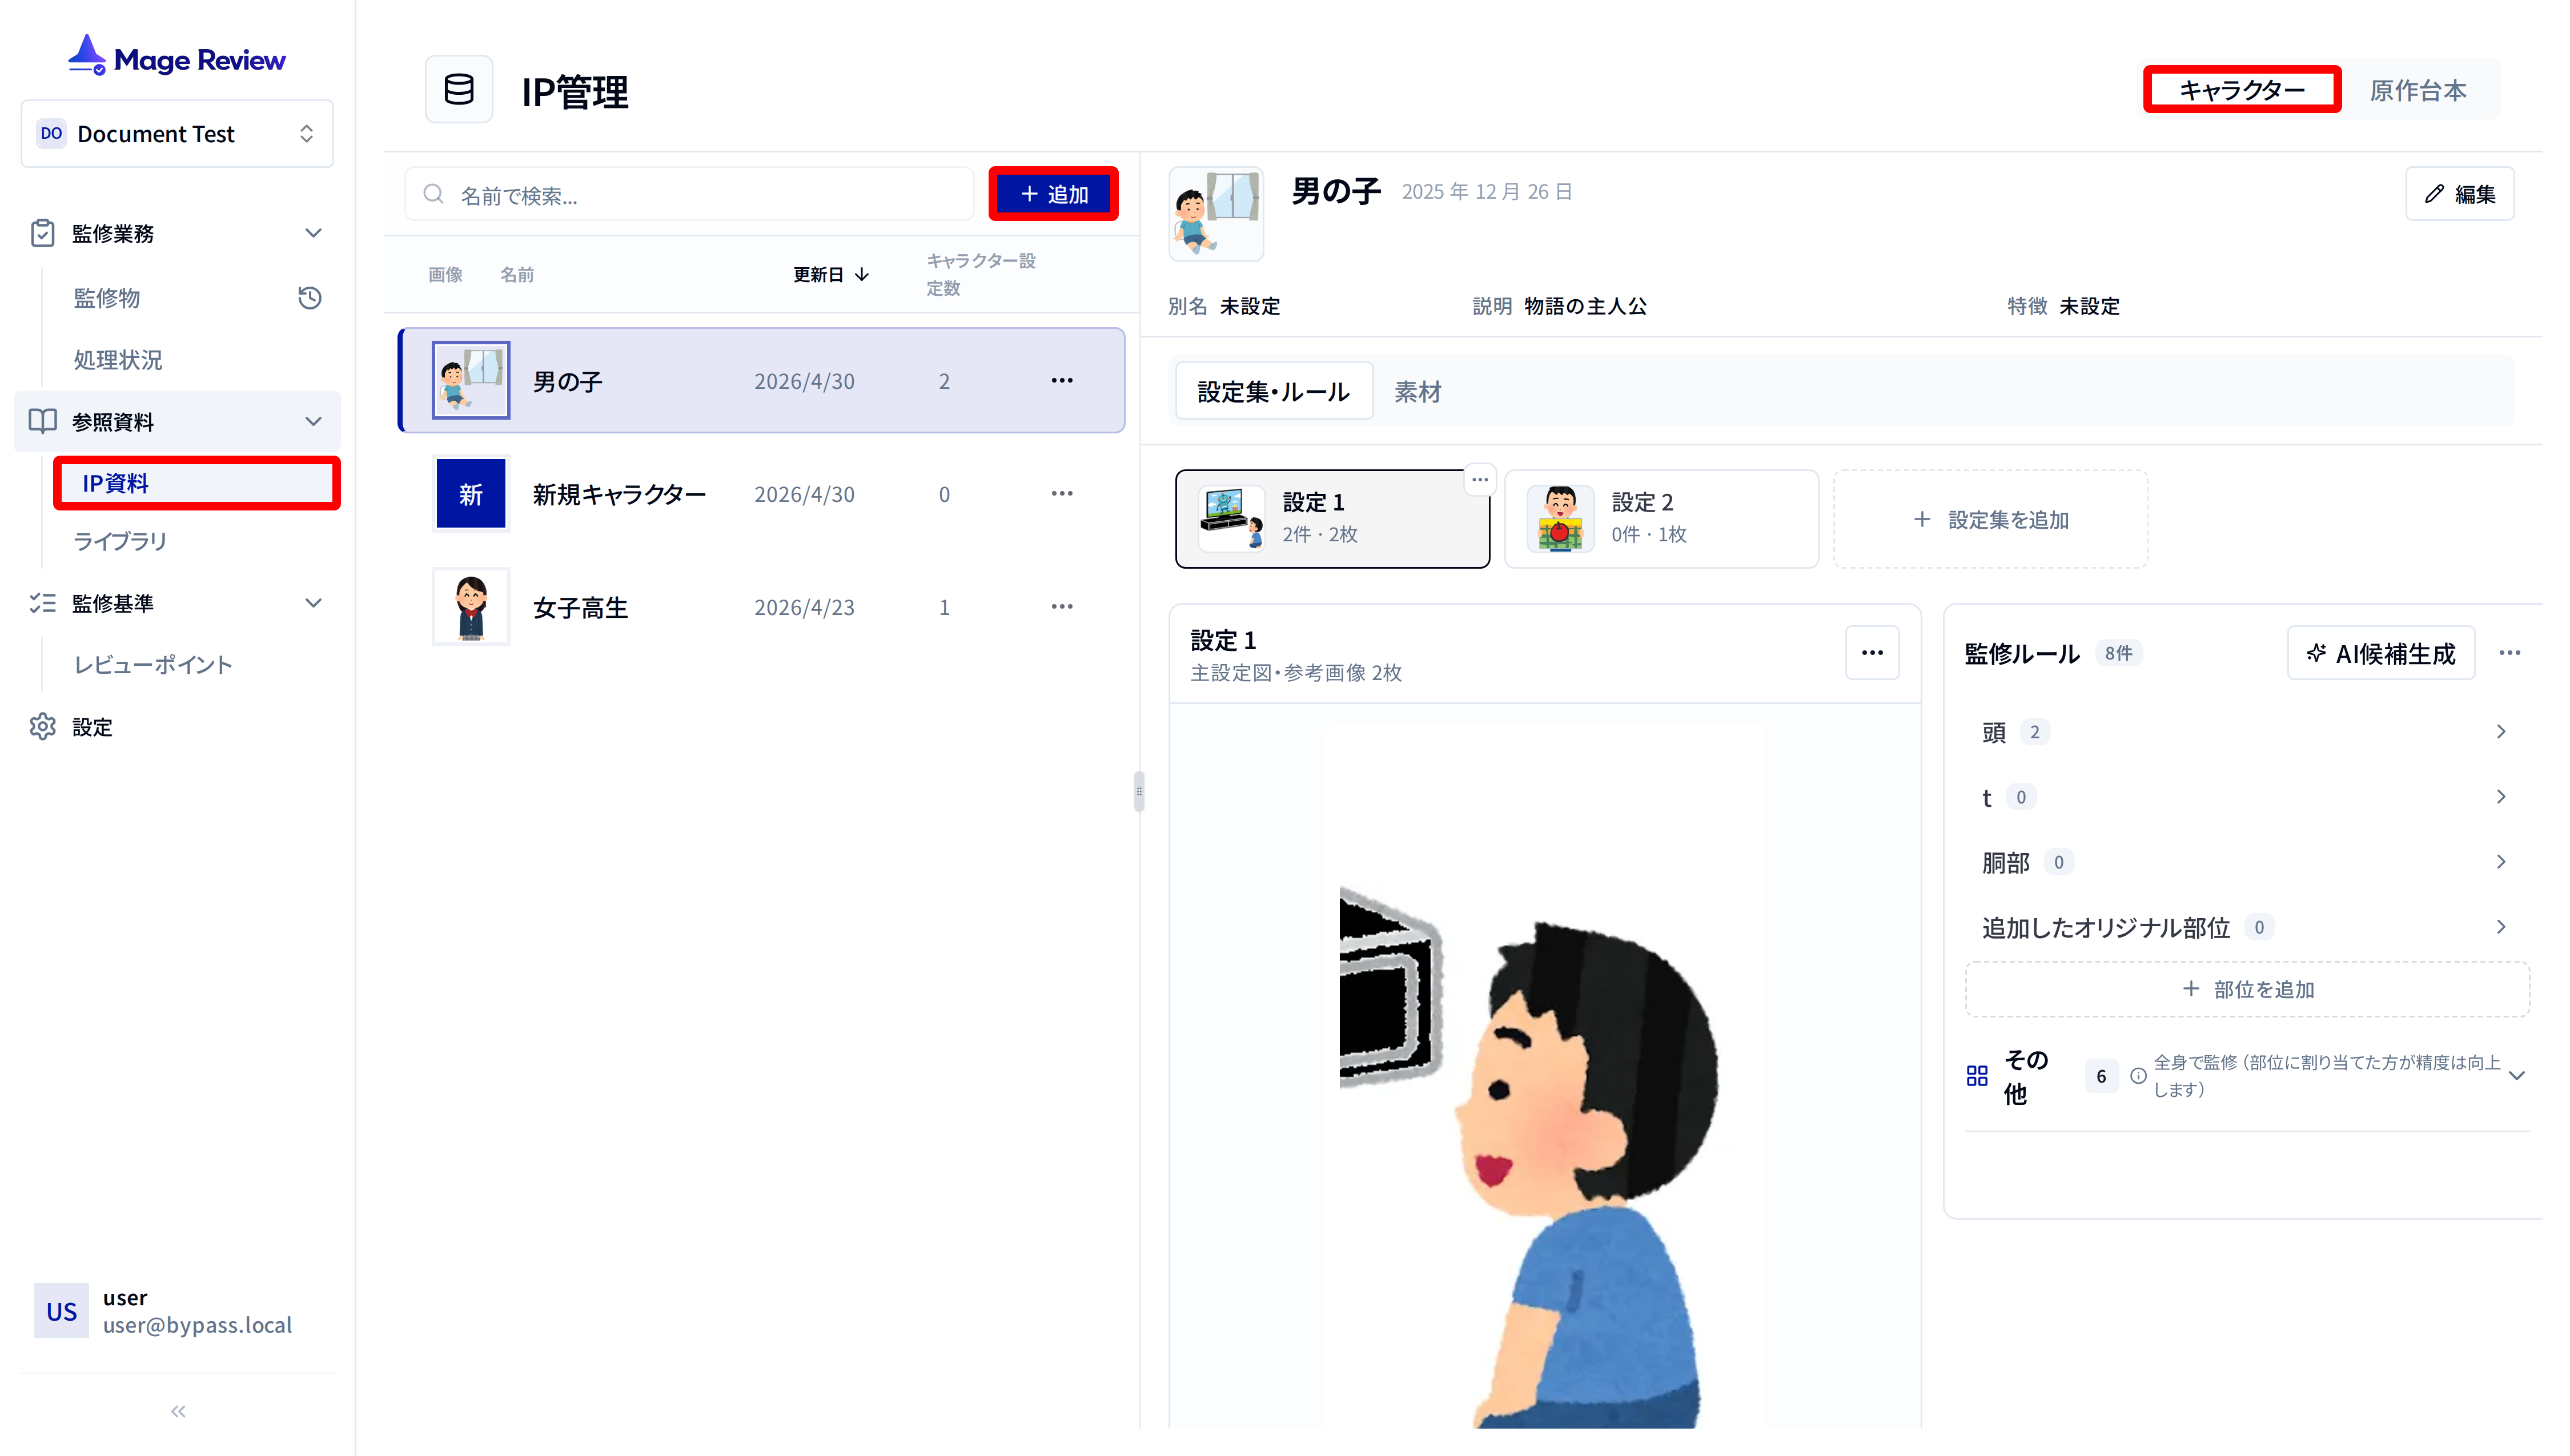Click the 男の子 list thumbnail
2570x1456 pixels.
[471, 381]
